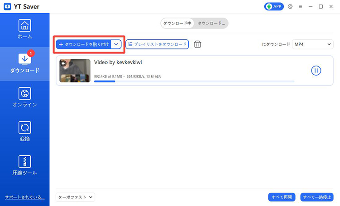Click the red notification badge on ダウンロード
340x206 pixels.
pos(31,53)
